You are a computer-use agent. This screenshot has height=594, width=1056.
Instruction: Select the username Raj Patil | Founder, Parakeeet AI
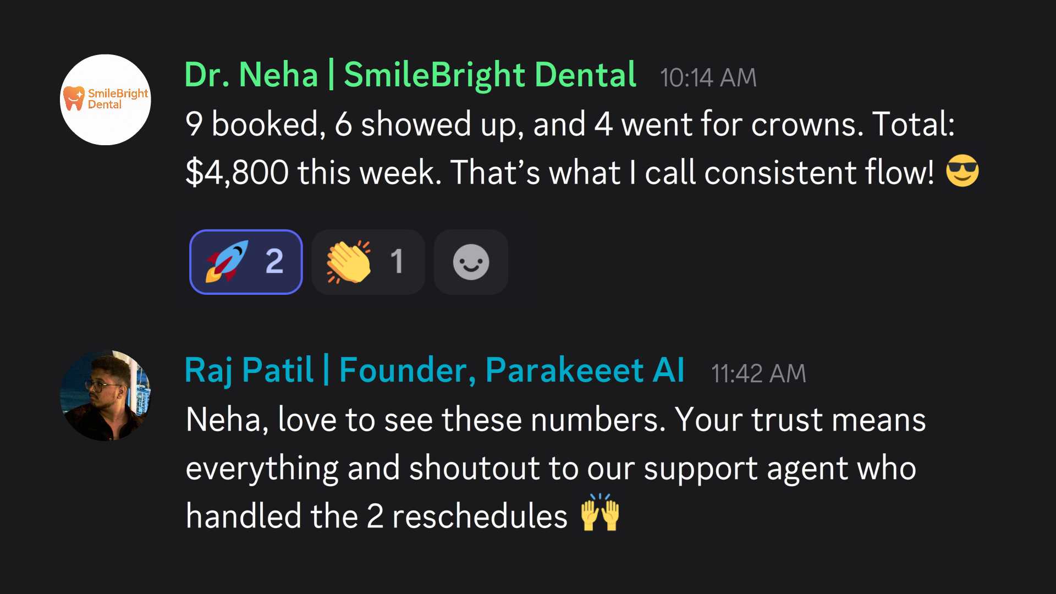click(434, 370)
